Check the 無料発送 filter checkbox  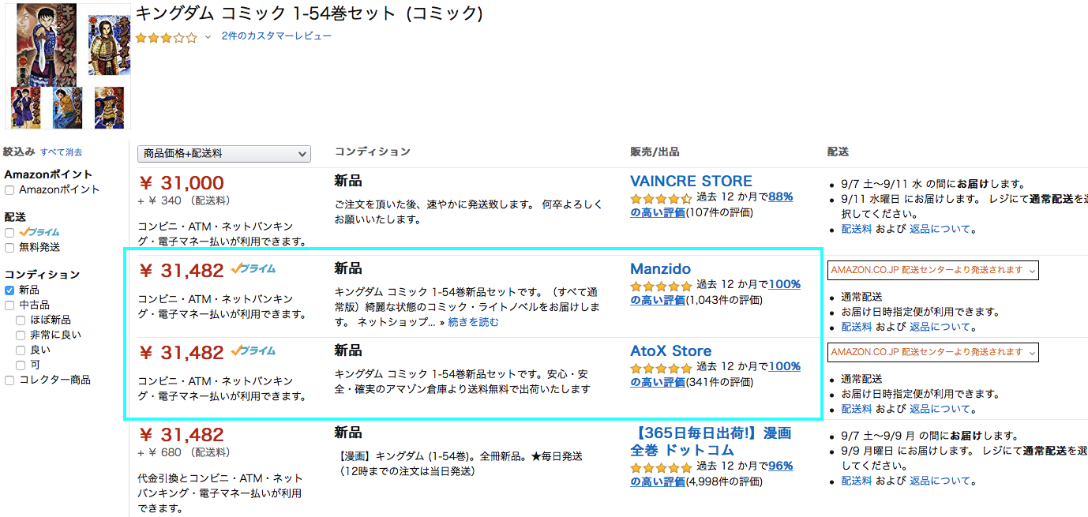(x=9, y=248)
